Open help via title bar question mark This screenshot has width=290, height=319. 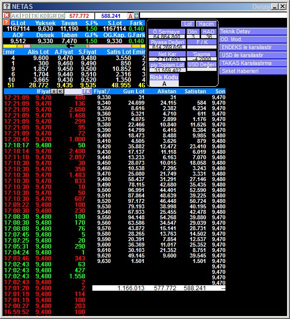click(7, 6)
